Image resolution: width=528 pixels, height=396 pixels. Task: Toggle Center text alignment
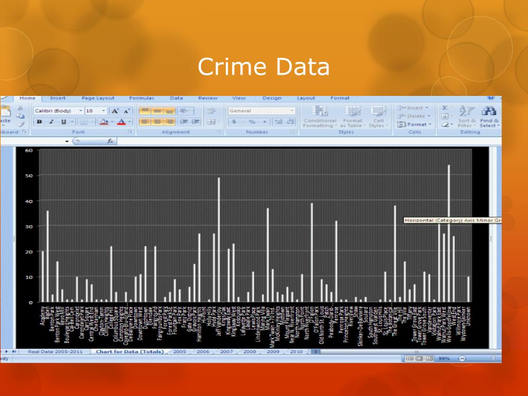[x=157, y=122]
